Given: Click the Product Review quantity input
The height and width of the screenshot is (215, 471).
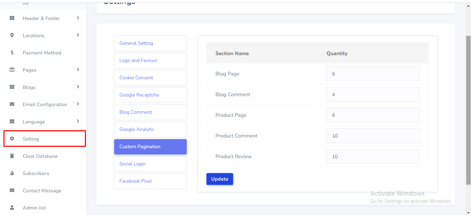Looking at the screenshot, I should coord(373,156).
